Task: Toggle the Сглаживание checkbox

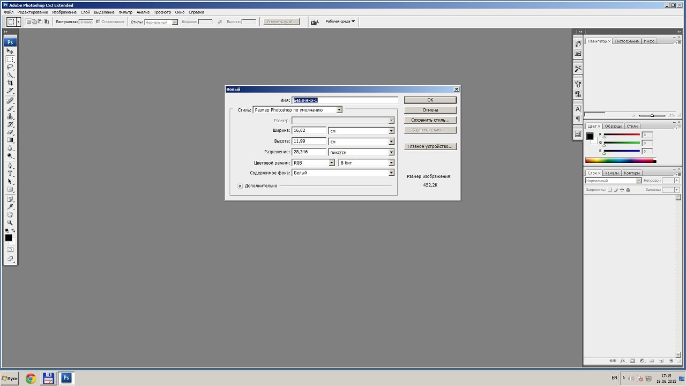Action: click(x=98, y=22)
